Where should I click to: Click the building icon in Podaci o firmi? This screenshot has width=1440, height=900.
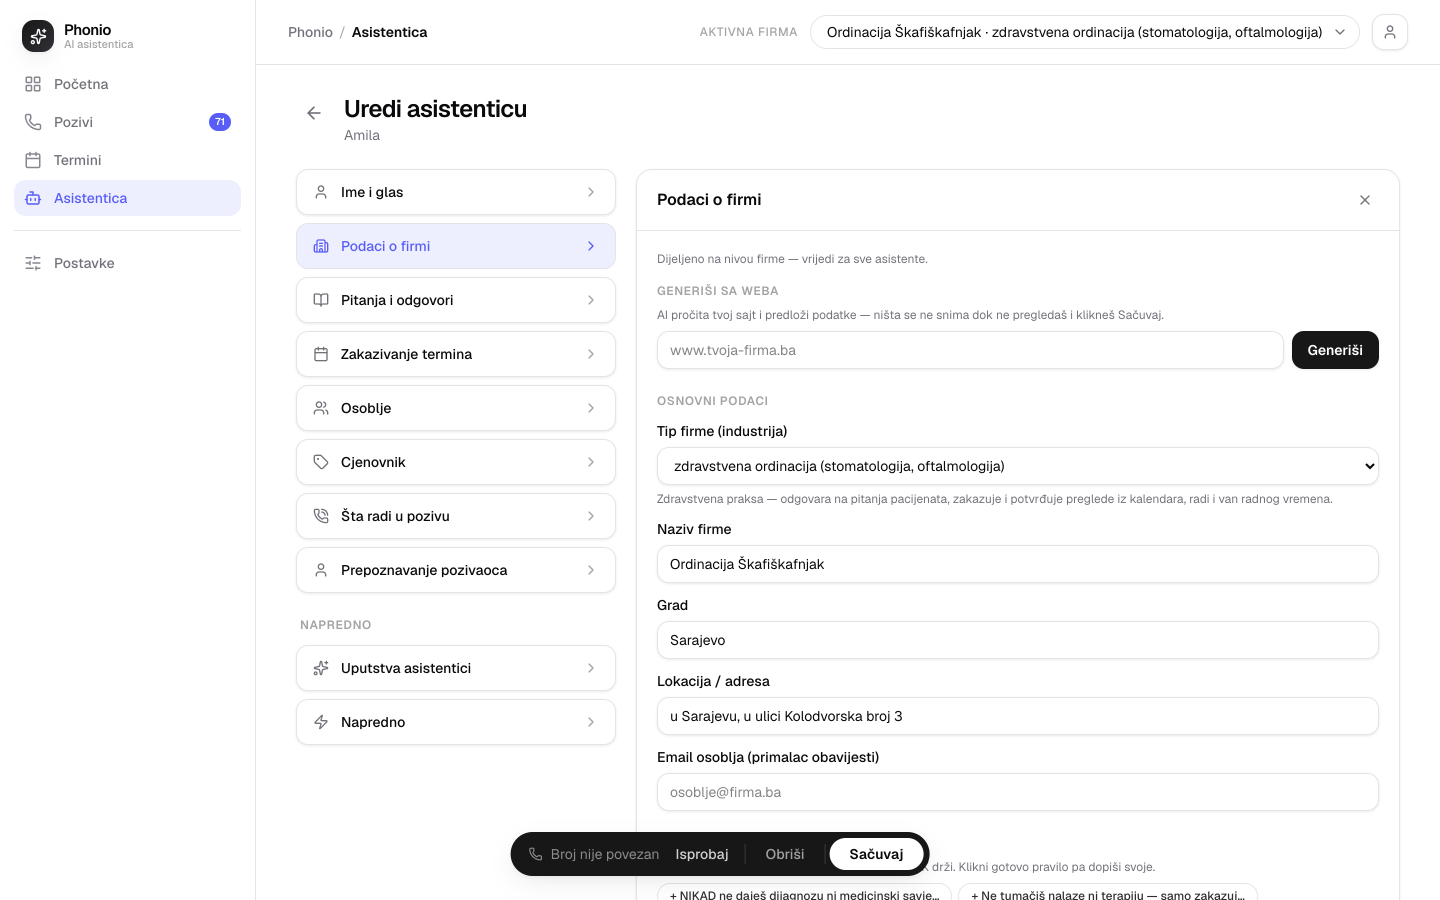(x=320, y=246)
